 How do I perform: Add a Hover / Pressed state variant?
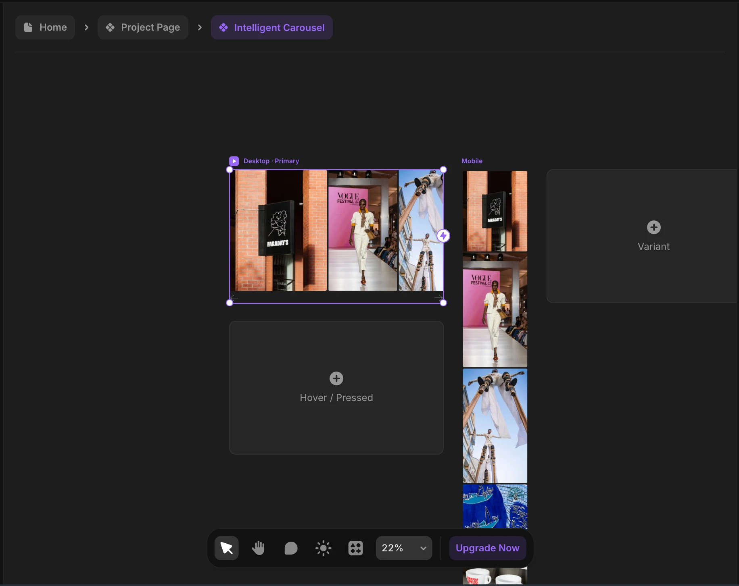[336, 388]
